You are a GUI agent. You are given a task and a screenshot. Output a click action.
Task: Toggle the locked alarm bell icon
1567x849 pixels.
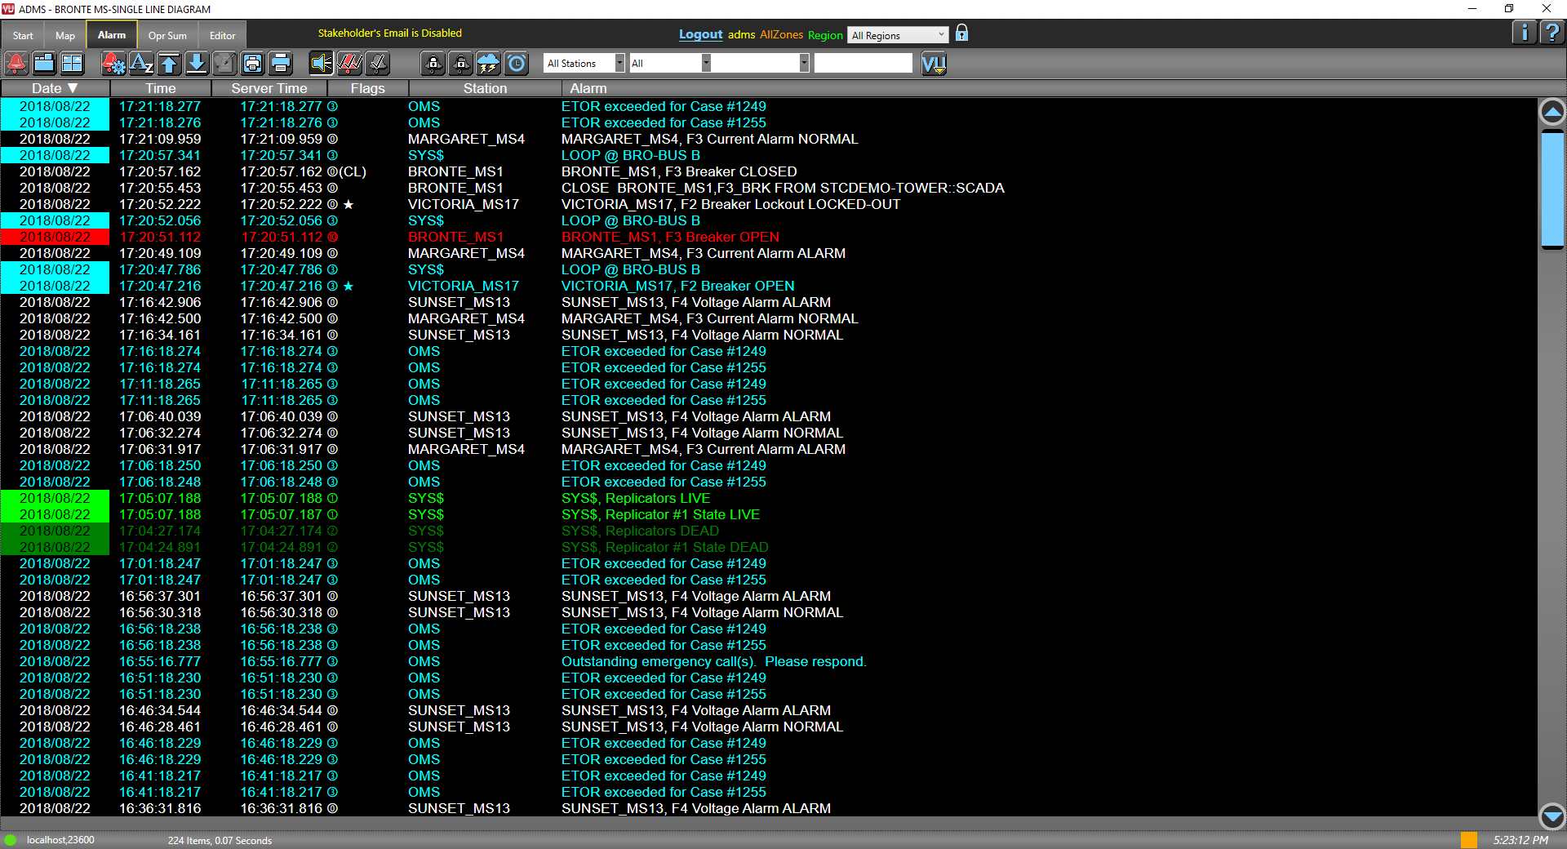coord(432,63)
